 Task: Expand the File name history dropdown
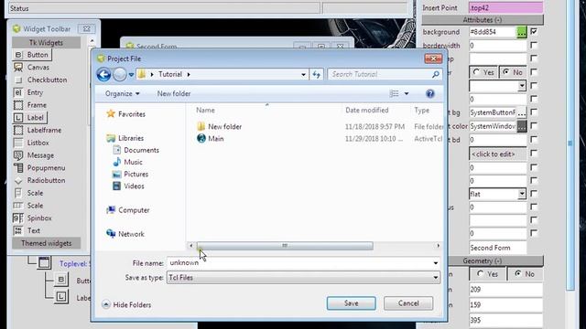pyautogui.click(x=436, y=263)
